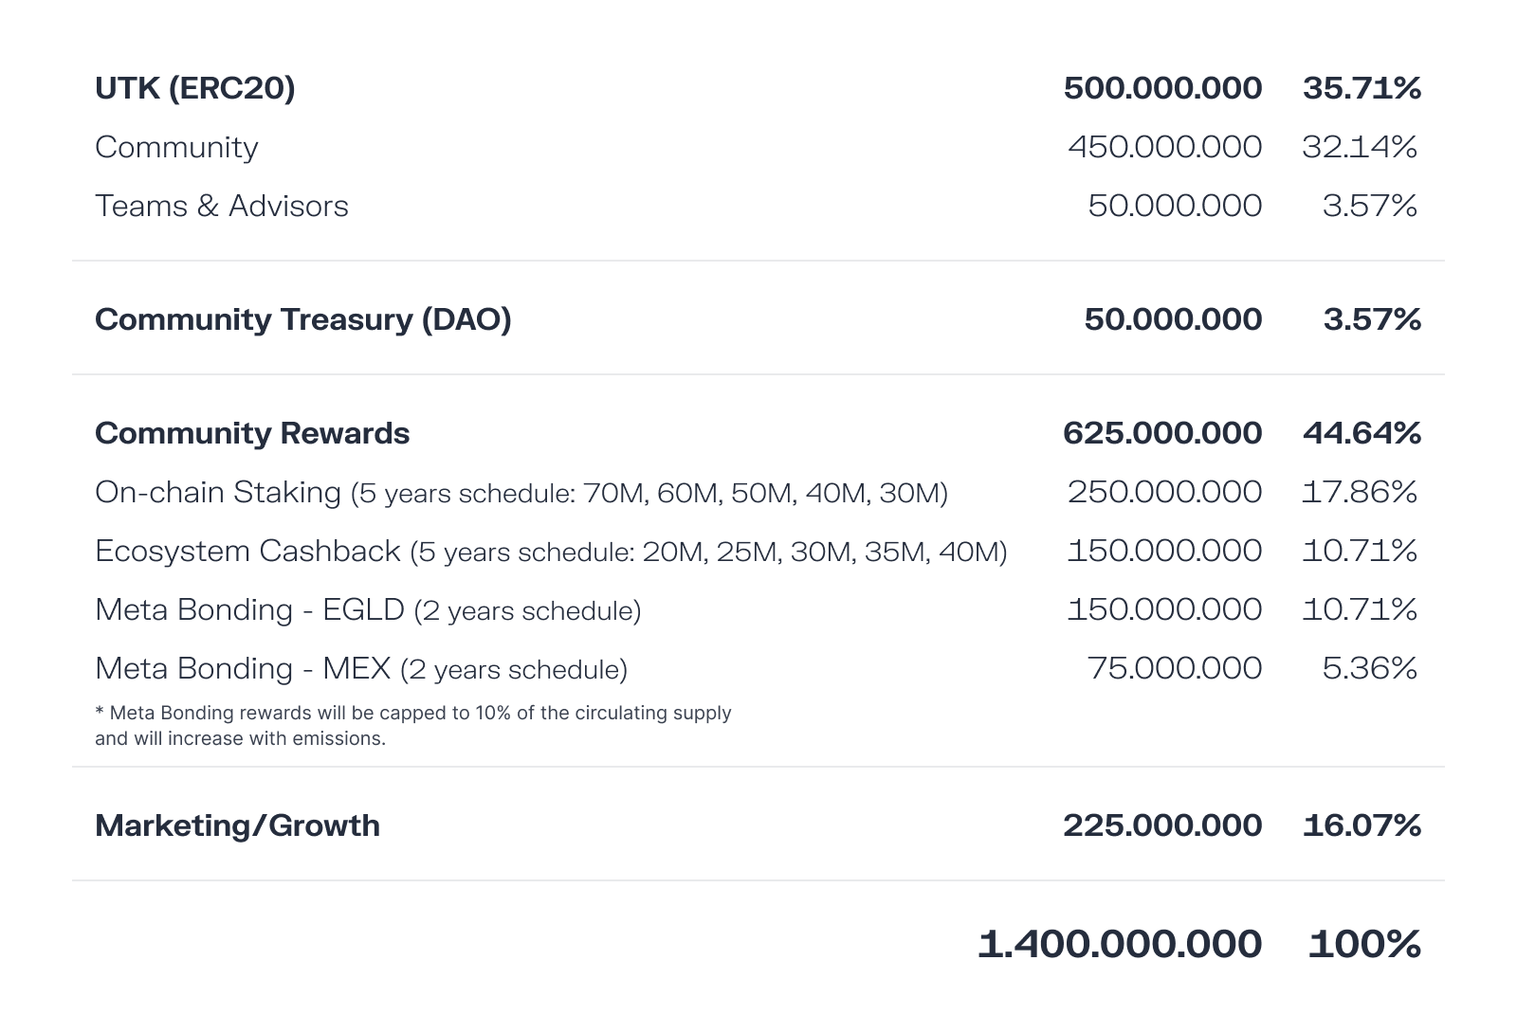Viewport: 1517px width, 1033px height.
Task: Click the 44.64% percentage value
Action: click(1362, 433)
